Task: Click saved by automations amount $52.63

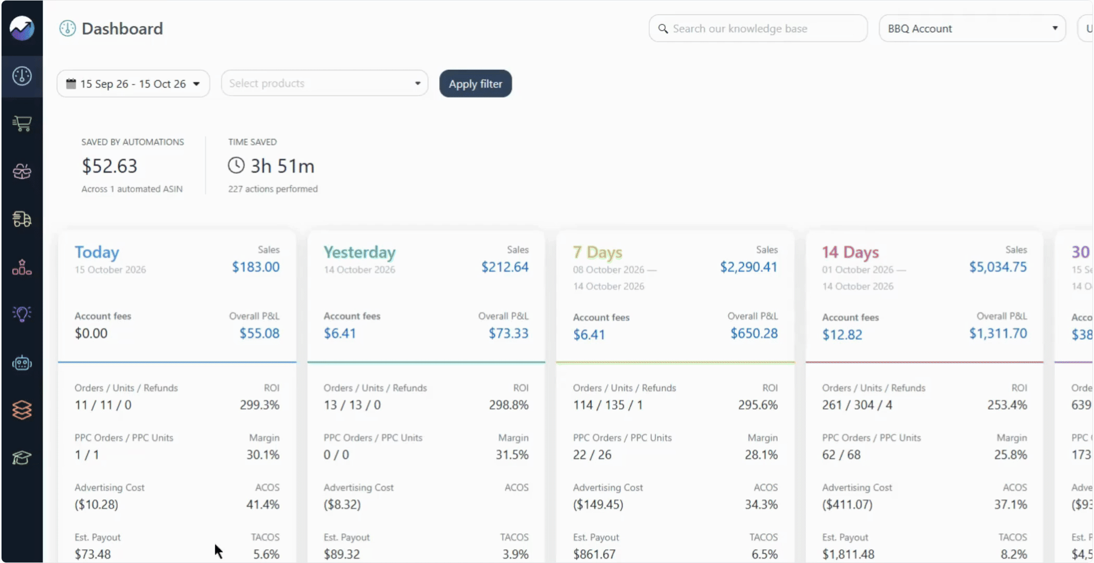Action: click(x=109, y=166)
